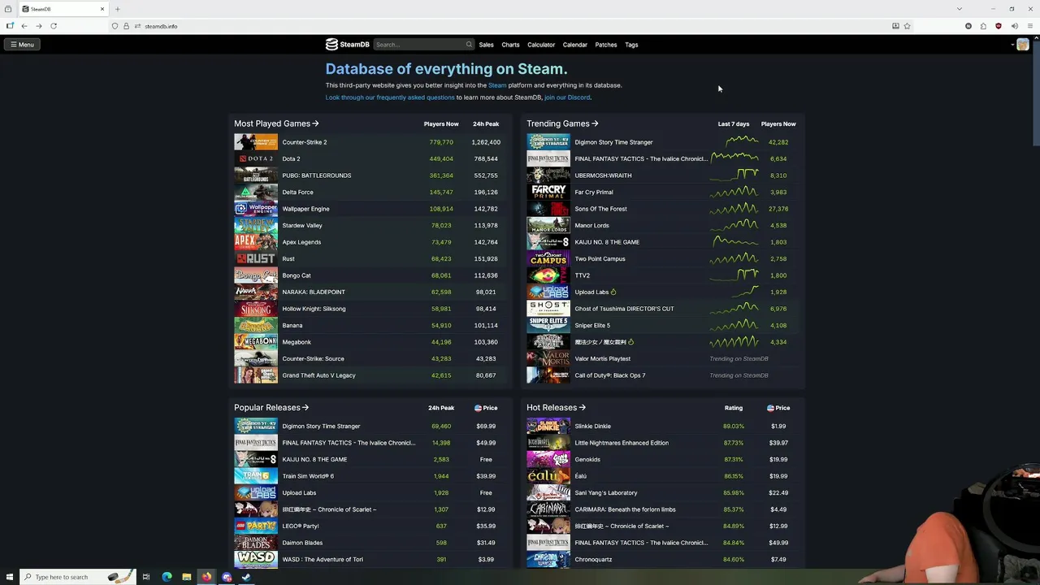Image resolution: width=1040 pixels, height=585 pixels.
Task: Open the Calendar menu item
Action: (x=574, y=45)
